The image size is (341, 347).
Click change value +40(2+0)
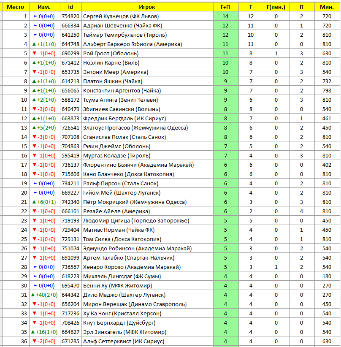(44, 295)
